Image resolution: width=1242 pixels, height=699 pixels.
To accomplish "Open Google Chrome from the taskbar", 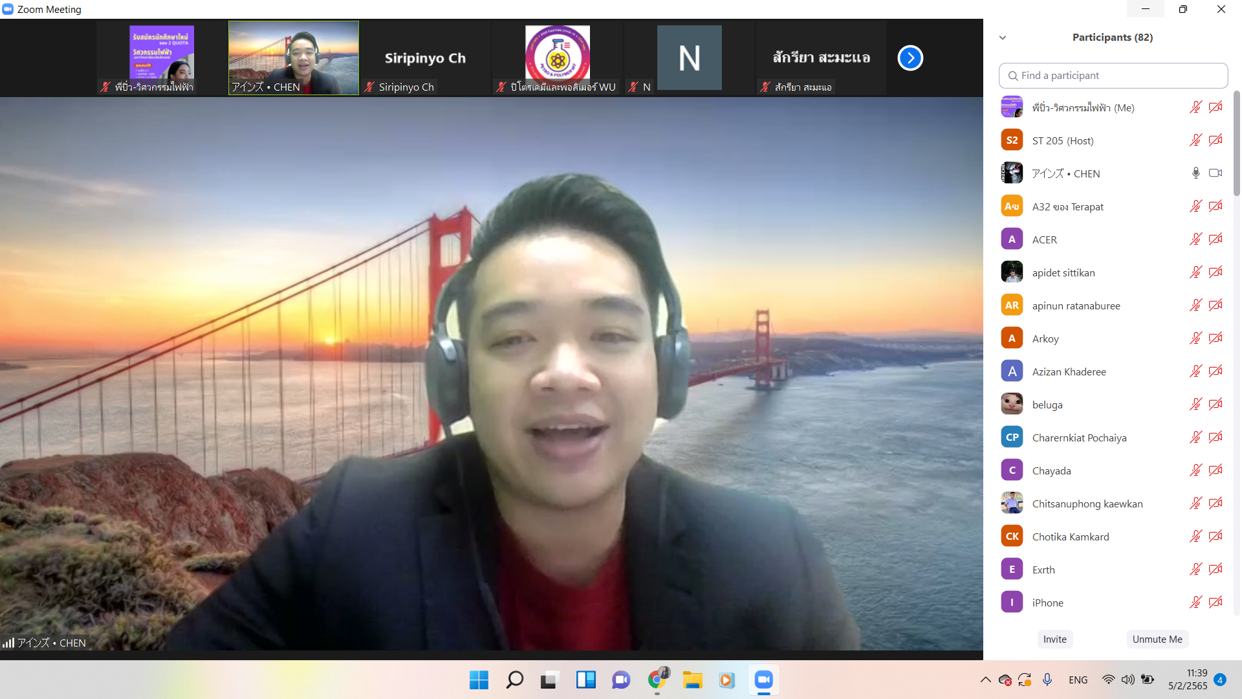I will click(x=657, y=680).
